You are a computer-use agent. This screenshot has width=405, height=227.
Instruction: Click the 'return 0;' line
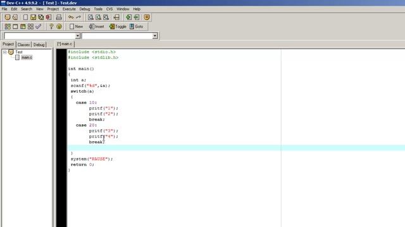coord(82,165)
